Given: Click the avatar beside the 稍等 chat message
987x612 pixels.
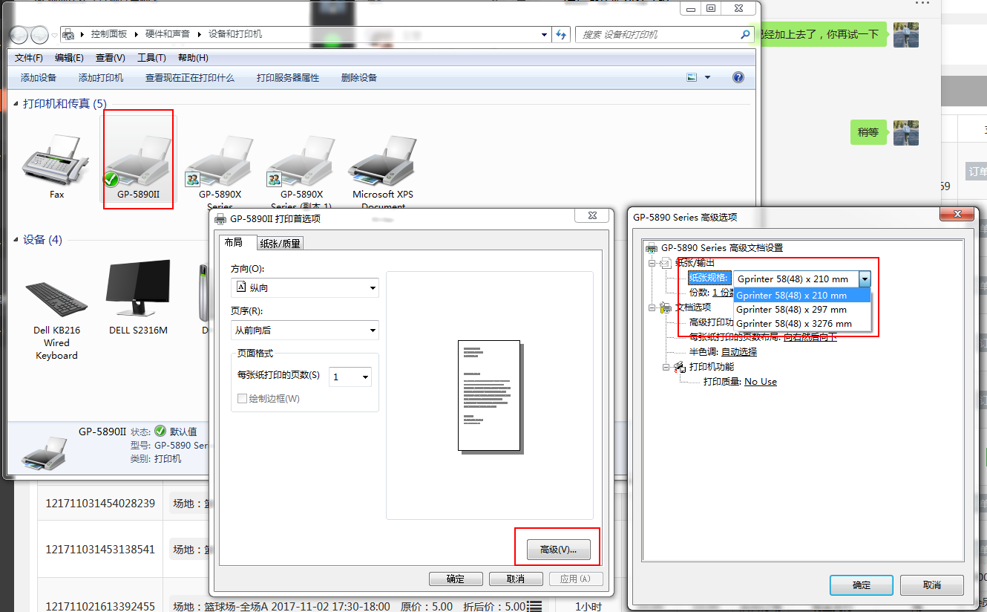Looking at the screenshot, I should point(906,132).
